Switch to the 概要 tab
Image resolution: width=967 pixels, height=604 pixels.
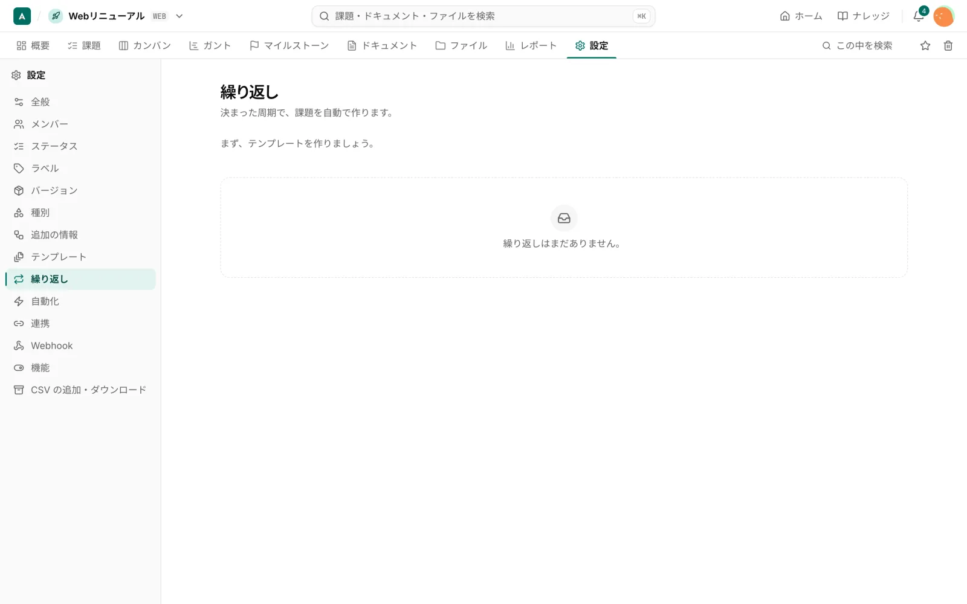[x=33, y=45]
